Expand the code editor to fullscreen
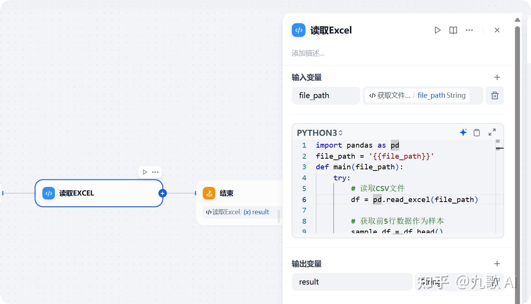Viewport: 531px width, 304px height. (x=492, y=132)
